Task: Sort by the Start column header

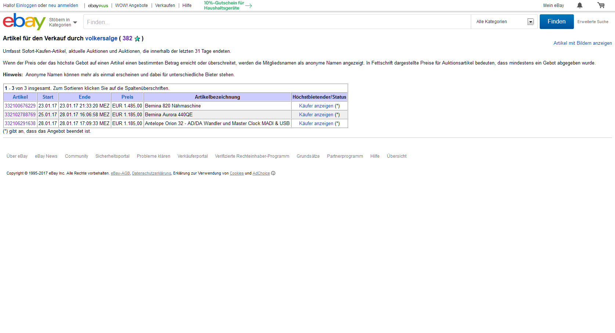Action: click(48, 97)
